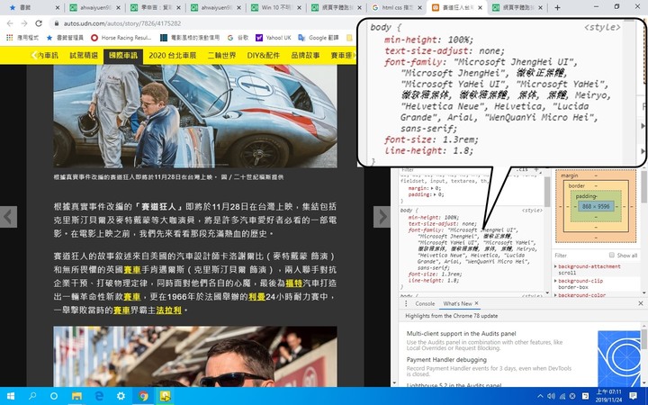
Task: Open the Windows Start menu
Action: 10,396
